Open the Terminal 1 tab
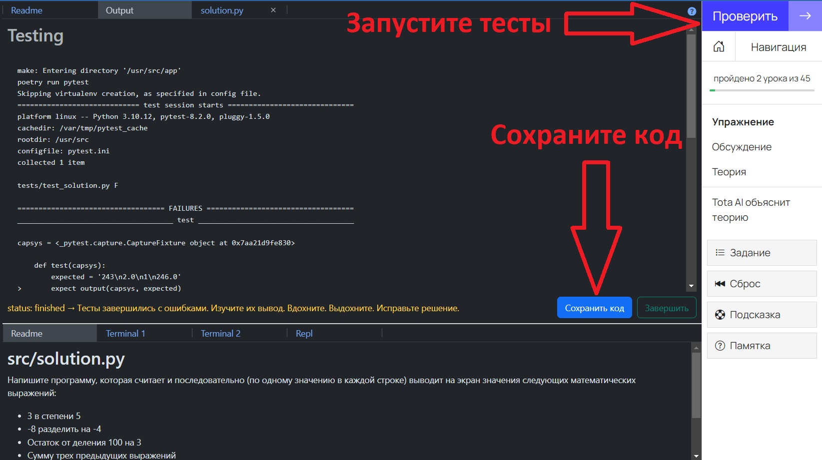This screenshot has height=460, width=822. (x=125, y=334)
